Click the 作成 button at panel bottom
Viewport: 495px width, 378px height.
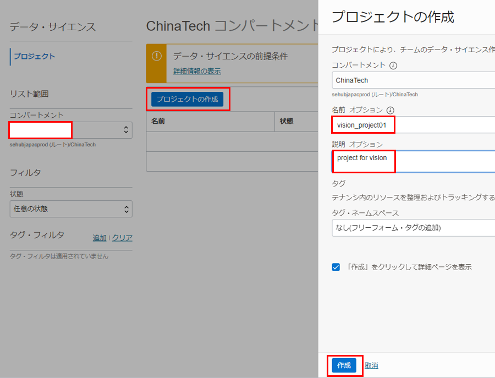(344, 365)
